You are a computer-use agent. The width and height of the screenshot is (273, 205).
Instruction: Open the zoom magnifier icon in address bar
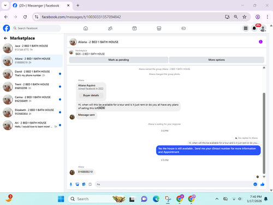click(x=236, y=17)
